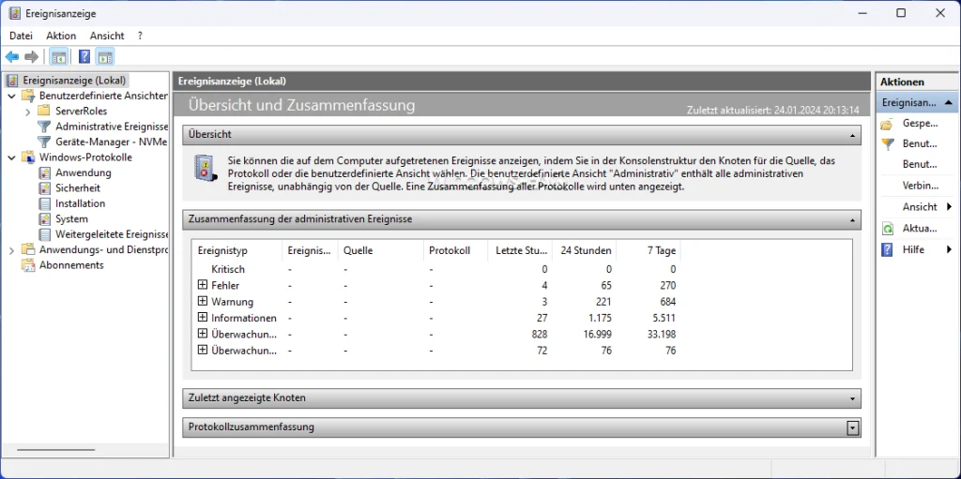
Task: Open the Ansicht menu in the menu bar
Action: pos(107,36)
